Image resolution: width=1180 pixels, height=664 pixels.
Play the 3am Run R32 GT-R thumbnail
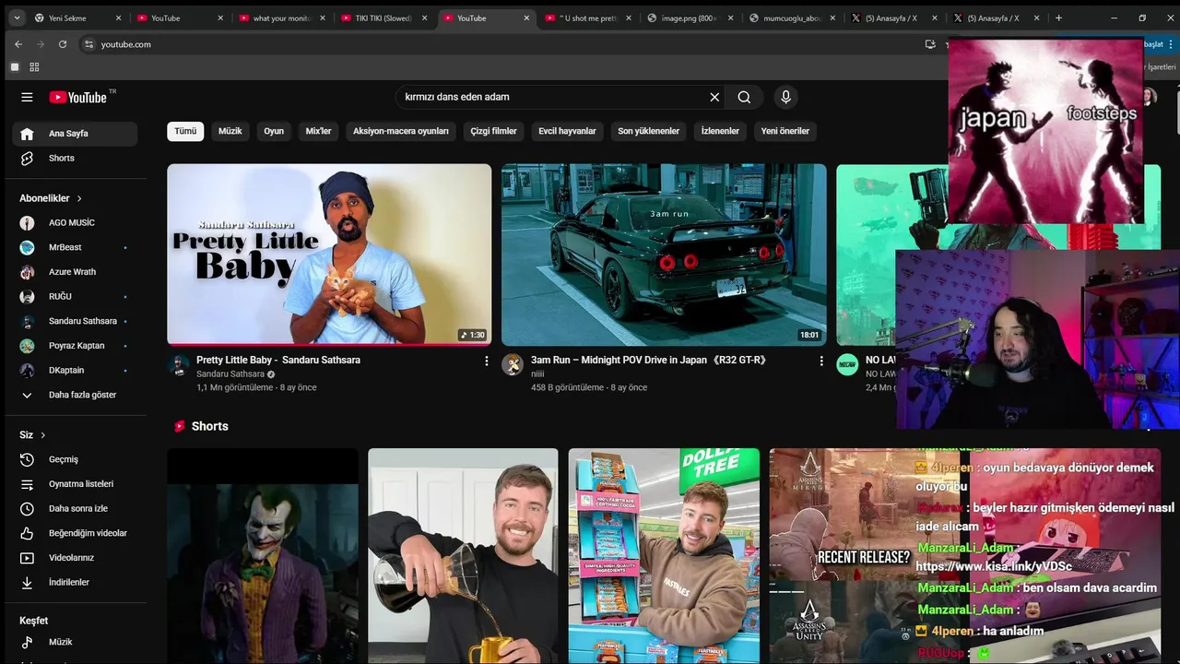coord(664,255)
